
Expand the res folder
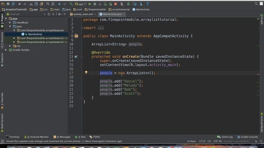click(10, 46)
